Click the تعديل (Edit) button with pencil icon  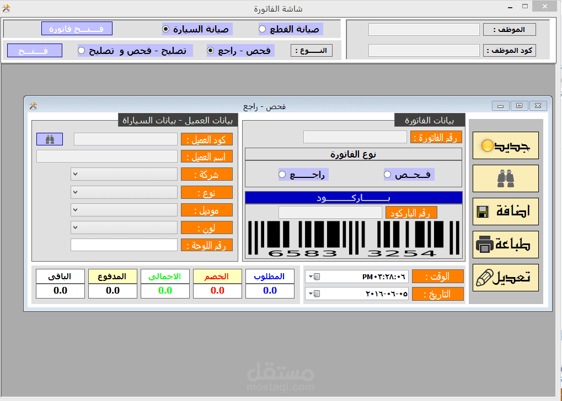[505, 278]
